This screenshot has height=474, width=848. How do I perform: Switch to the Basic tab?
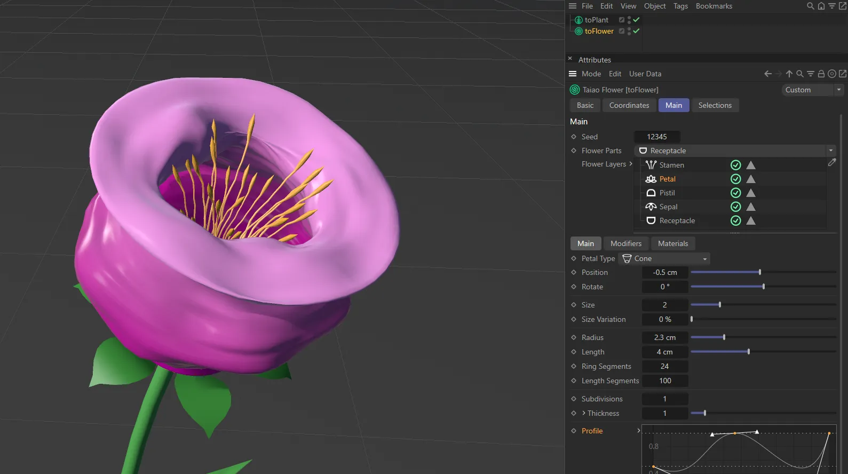click(585, 105)
